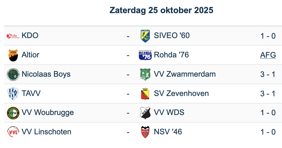Open the VV Zwammerdam team link
Viewport: 282px width, 148px height.
pos(185,74)
